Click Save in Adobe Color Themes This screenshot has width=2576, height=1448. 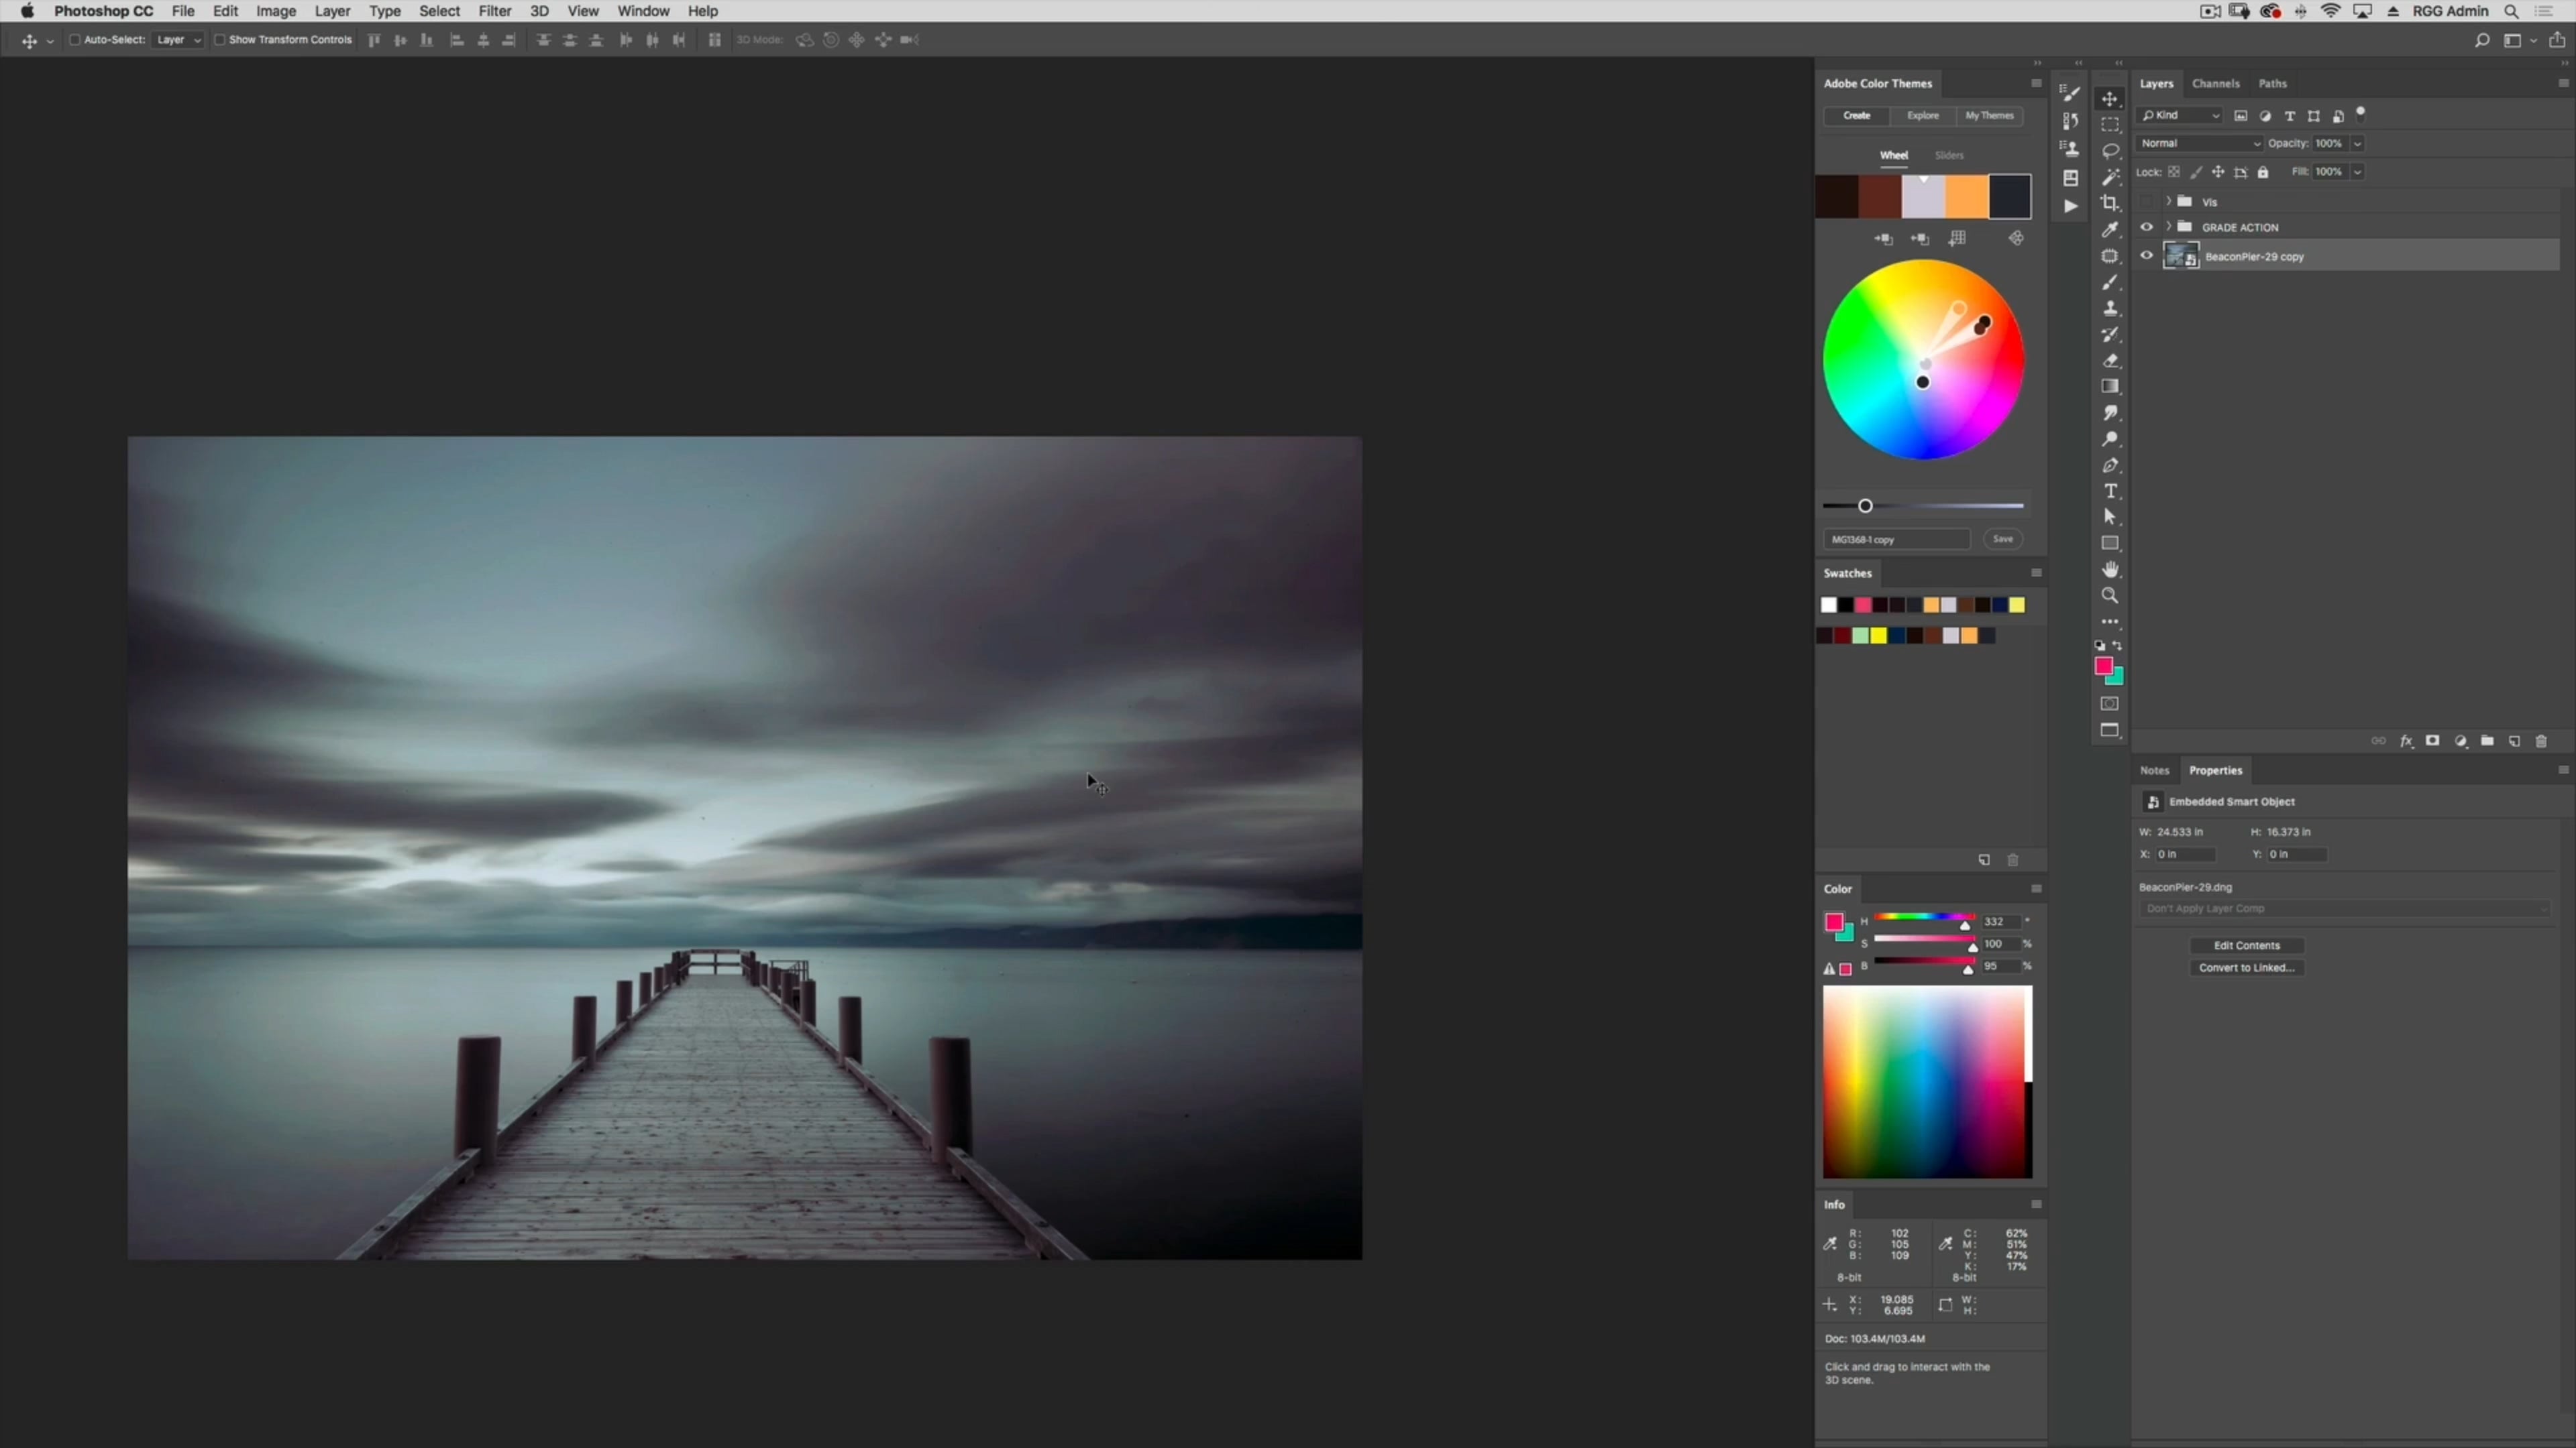pos(2003,538)
